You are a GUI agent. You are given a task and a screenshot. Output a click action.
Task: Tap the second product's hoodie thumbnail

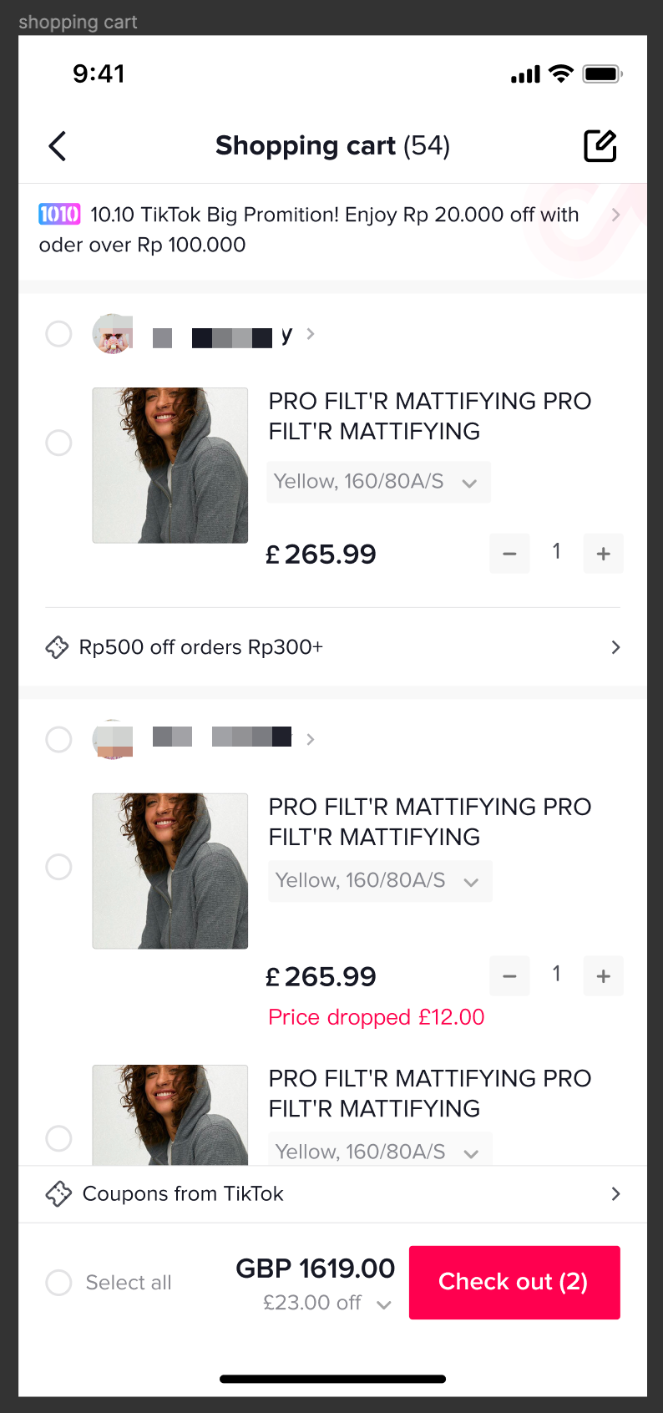[170, 871]
